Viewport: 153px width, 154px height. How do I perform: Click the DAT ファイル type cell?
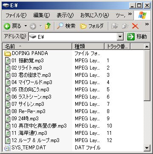click(88, 148)
